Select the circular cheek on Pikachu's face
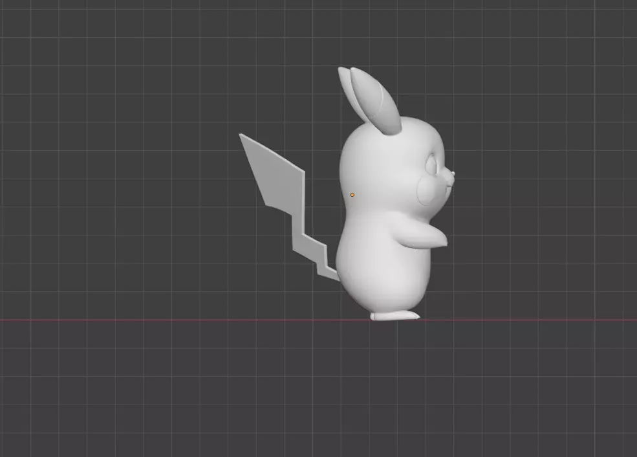 click(427, 191)
